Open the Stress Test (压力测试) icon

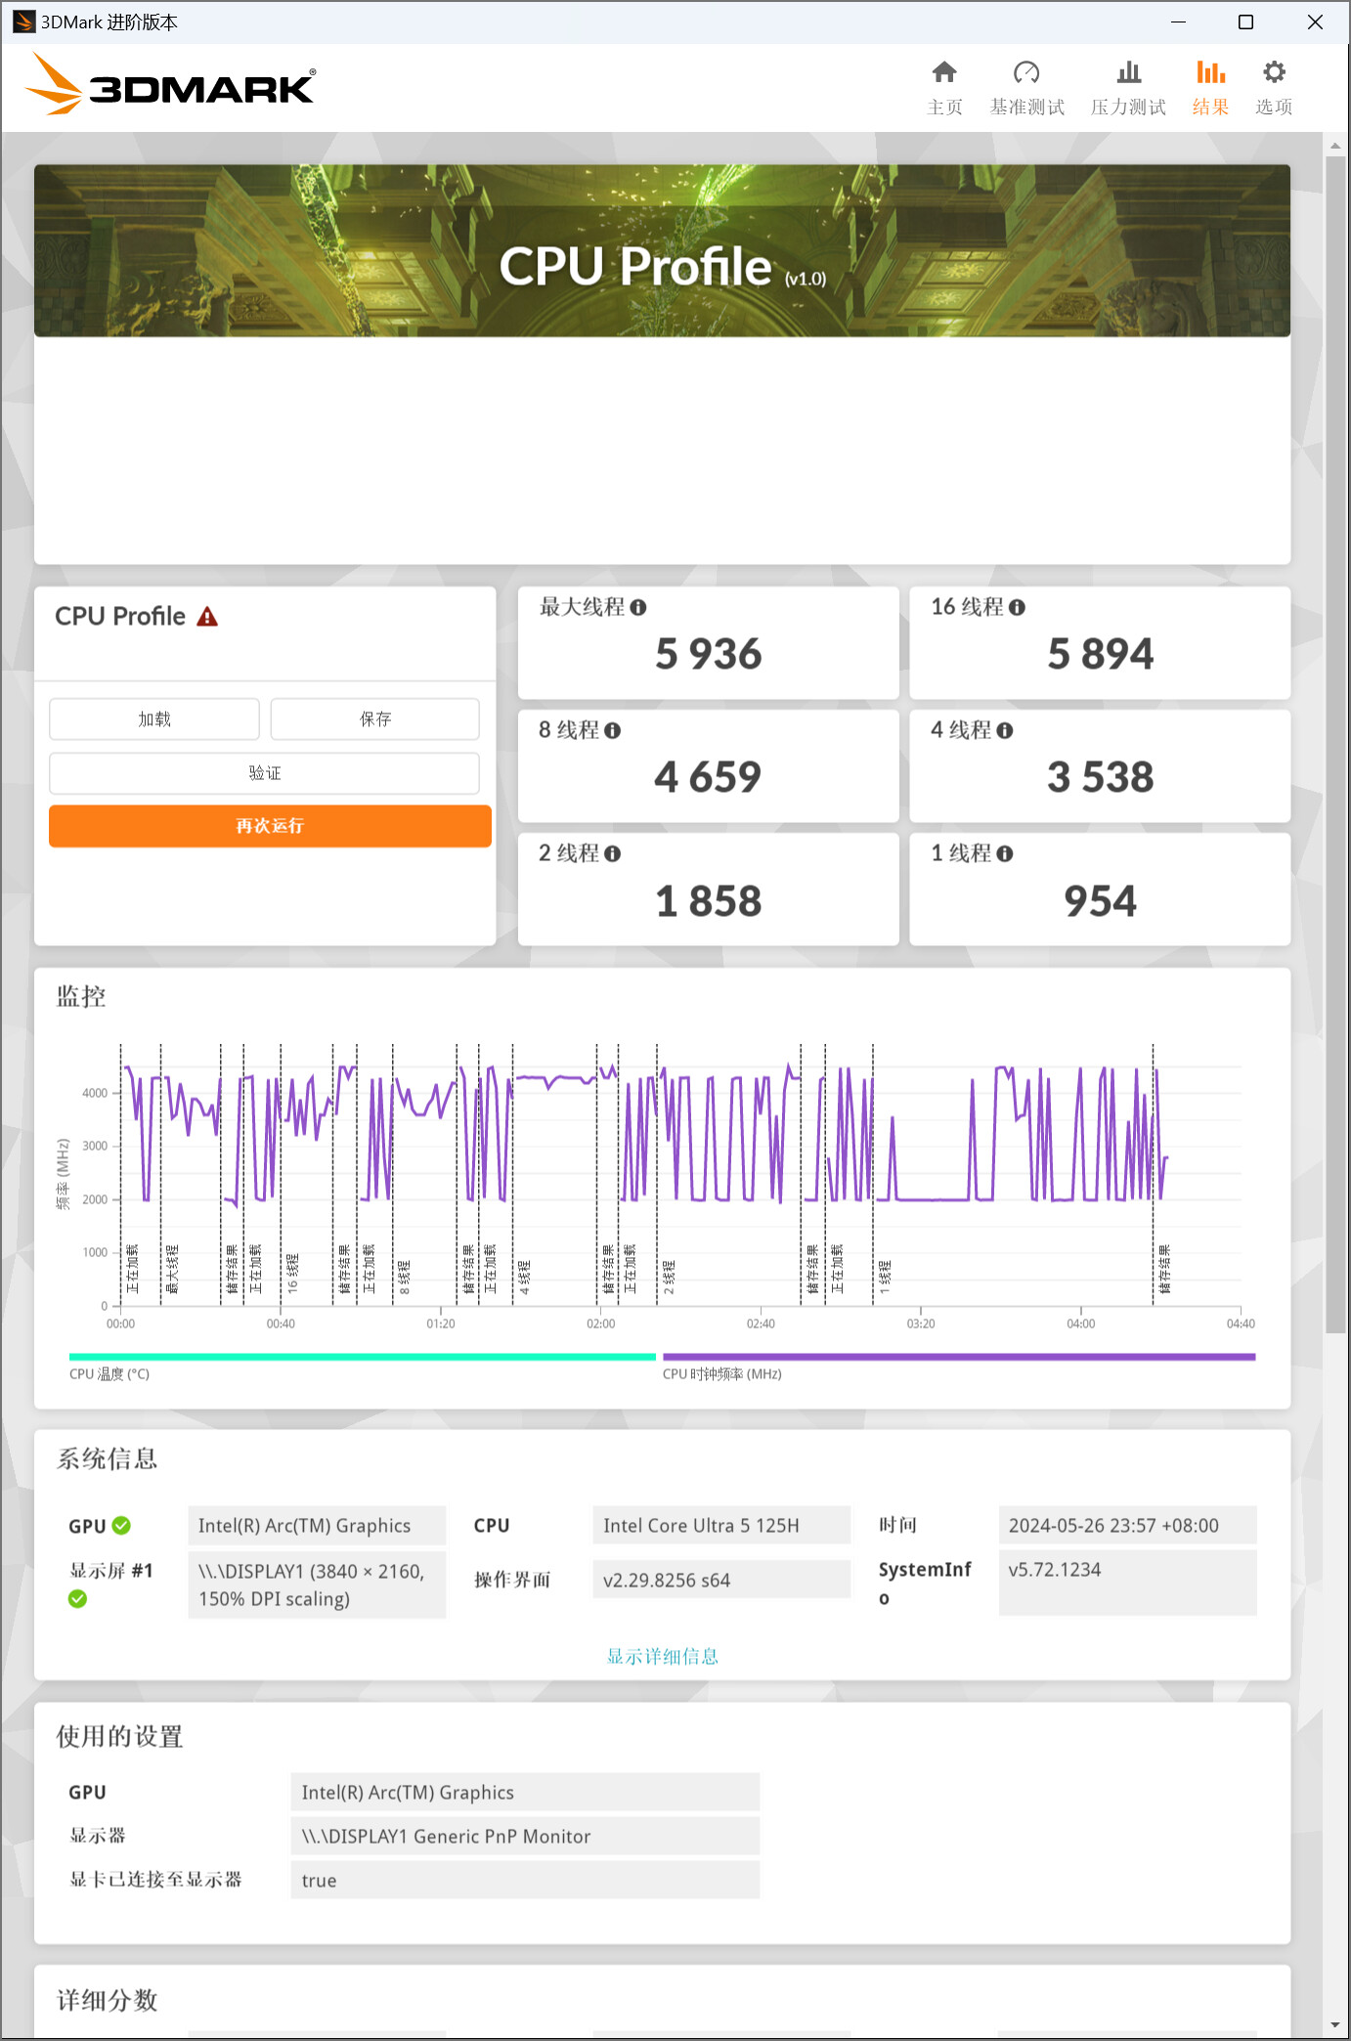(x=1128, y=73)
